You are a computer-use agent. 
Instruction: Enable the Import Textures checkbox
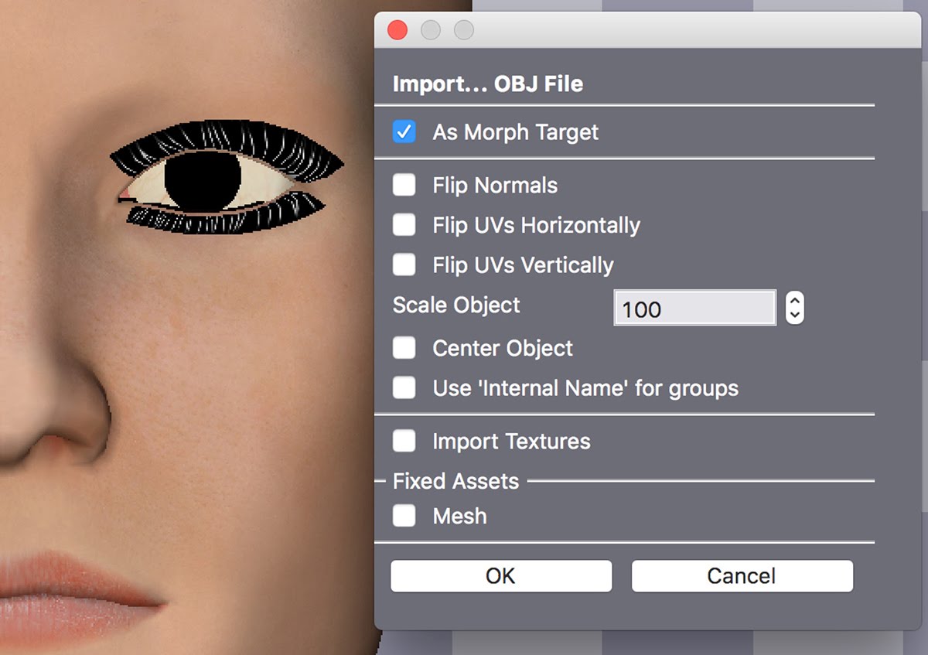[x=404, y=441]
